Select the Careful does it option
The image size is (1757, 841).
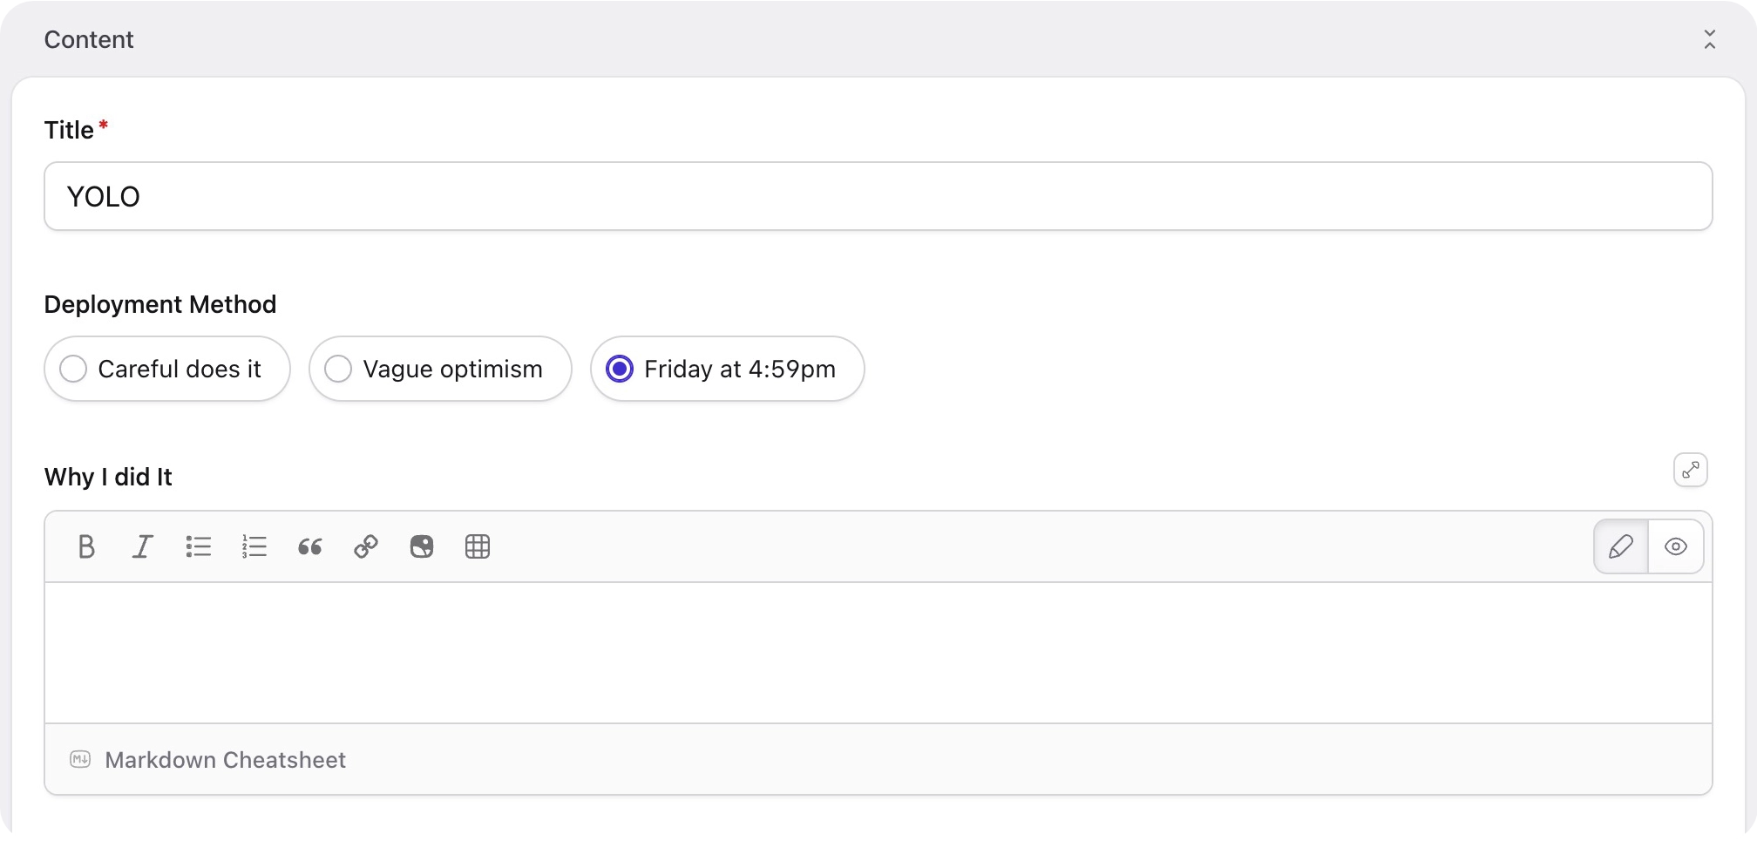pos(167,369)
